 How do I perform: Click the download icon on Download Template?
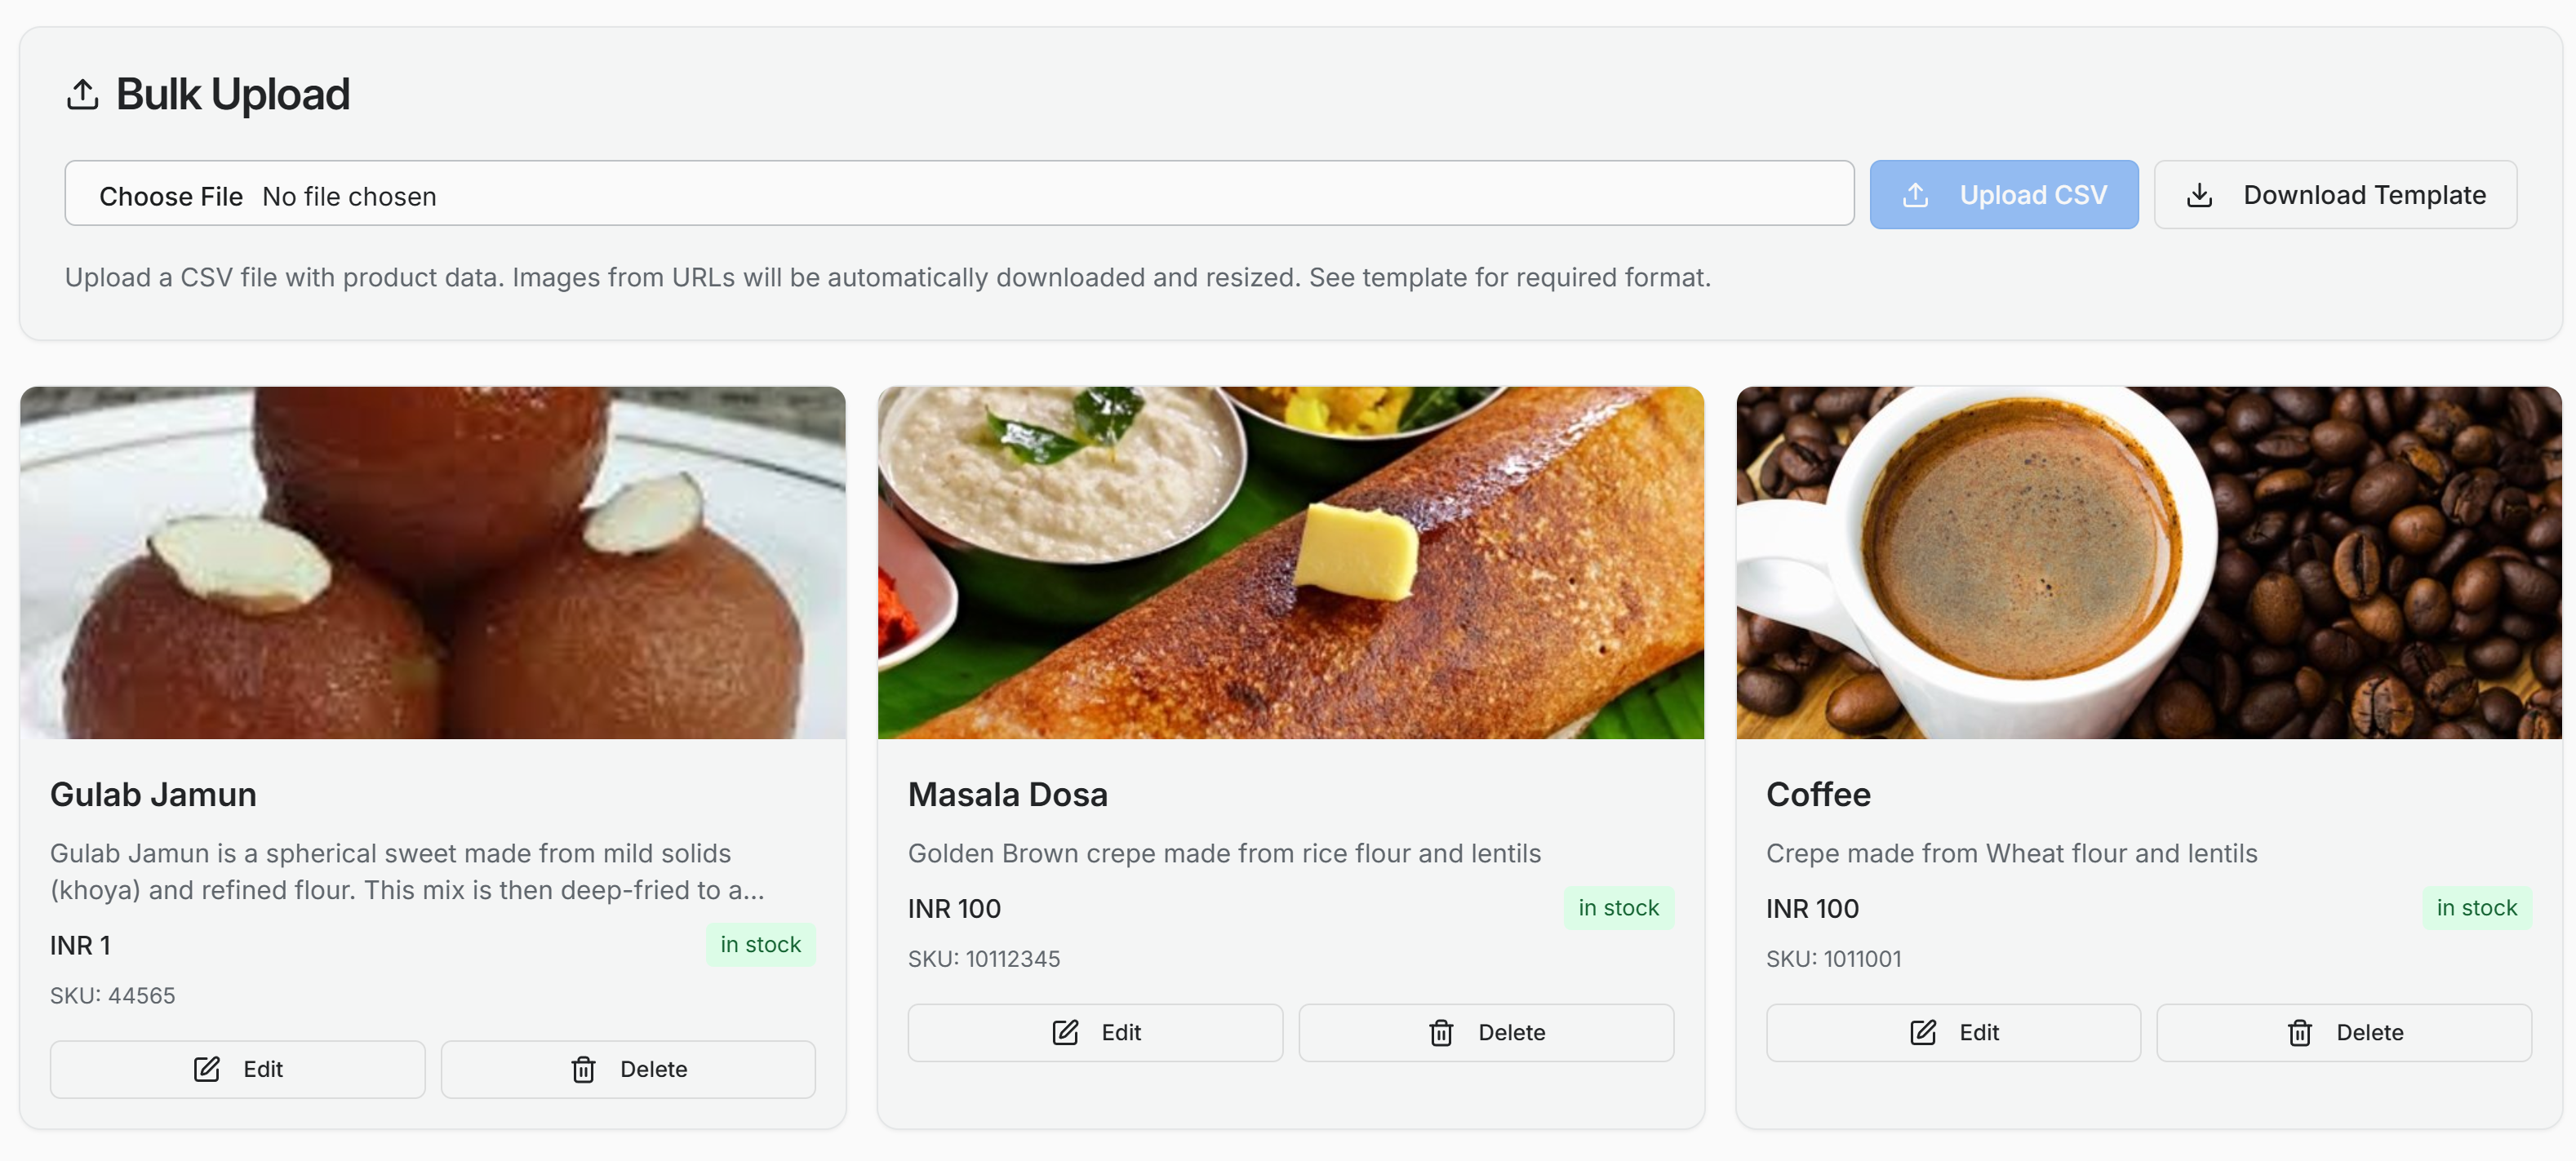[x=2199, y=194]
